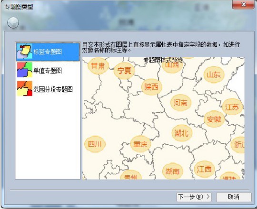Click the 下一步(N) button
The image size is (257, 209).
point(194,197)
